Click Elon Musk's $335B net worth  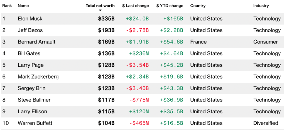(x=106, y=19)
